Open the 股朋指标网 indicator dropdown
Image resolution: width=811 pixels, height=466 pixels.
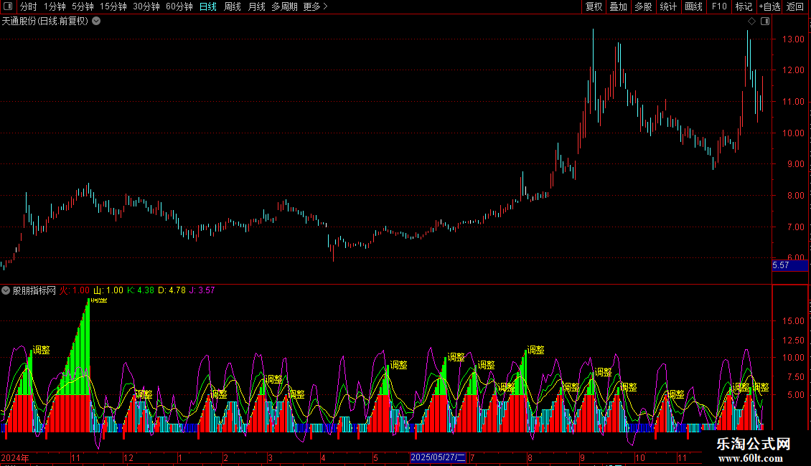6,290
